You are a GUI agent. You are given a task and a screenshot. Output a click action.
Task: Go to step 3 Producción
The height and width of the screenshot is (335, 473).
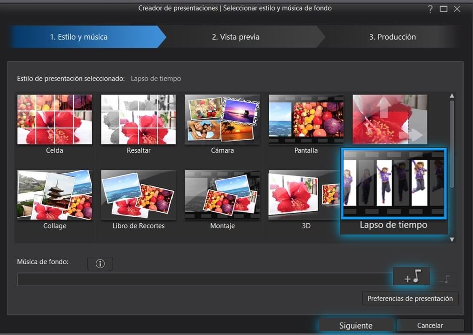pyautogui.click(x=393, y=37)
